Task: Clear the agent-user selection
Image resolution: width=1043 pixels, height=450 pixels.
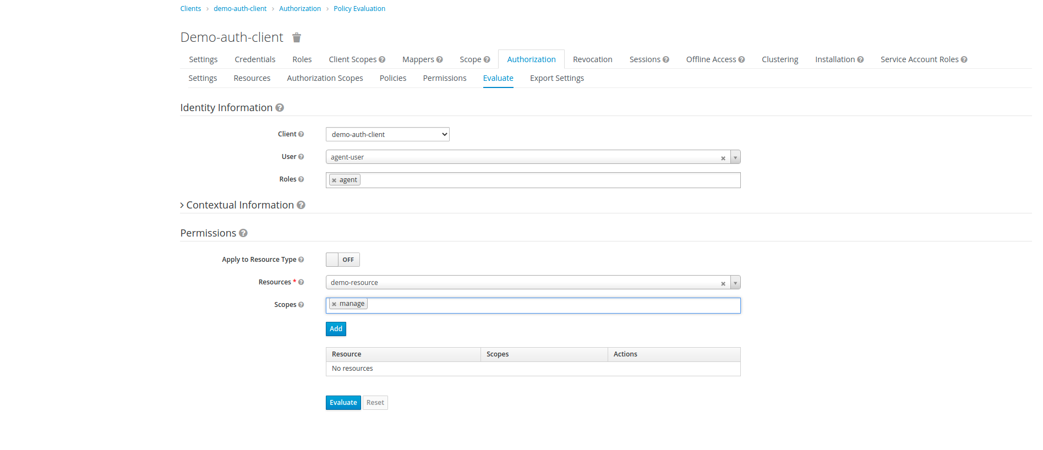Action: [x=723, y=158]
